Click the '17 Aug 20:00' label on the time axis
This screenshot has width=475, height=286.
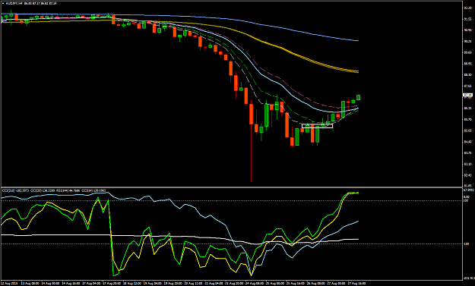(112, 283)
